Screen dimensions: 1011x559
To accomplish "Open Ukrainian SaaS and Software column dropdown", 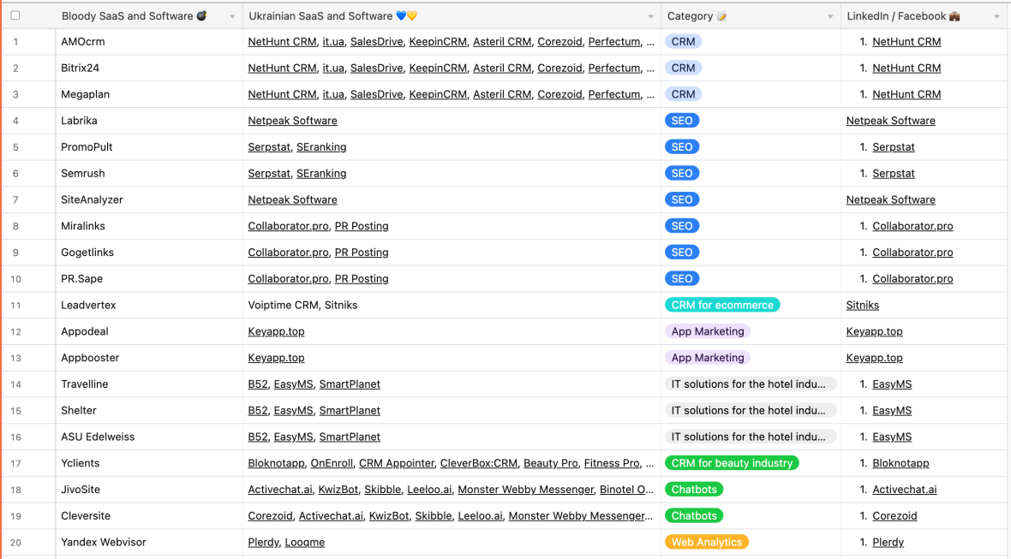I will click(x=650, y=17).
